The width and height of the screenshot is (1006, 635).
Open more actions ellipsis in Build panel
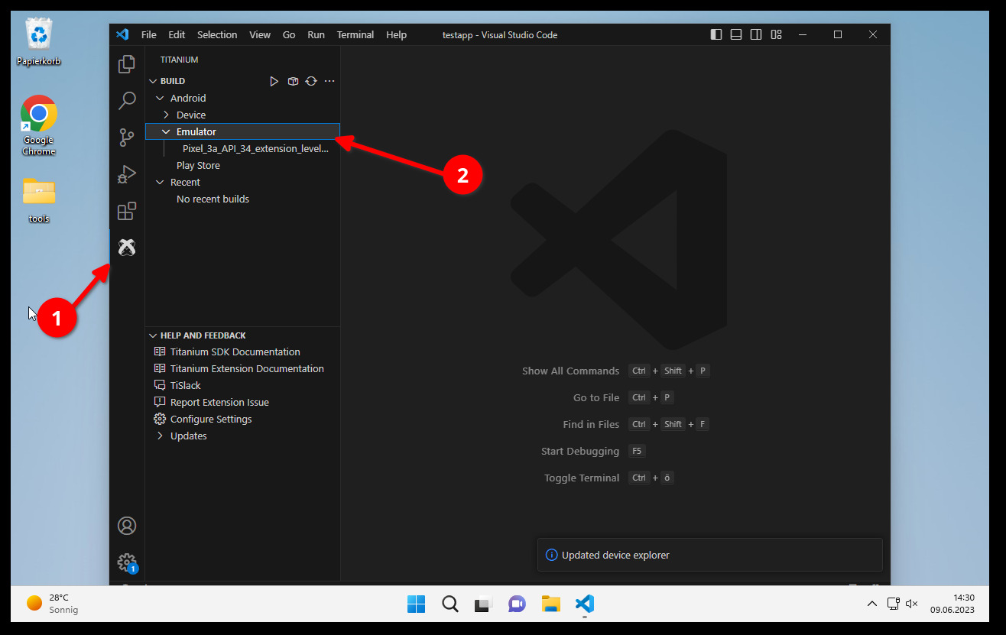coord(329,81)
